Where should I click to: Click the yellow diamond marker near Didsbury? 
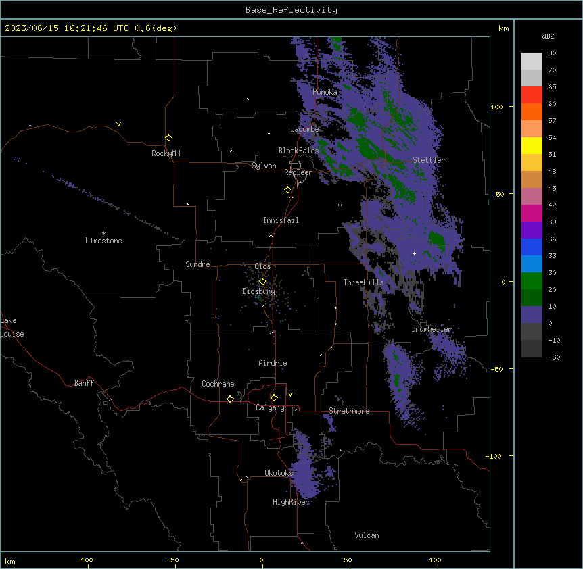tap(262, 282)
